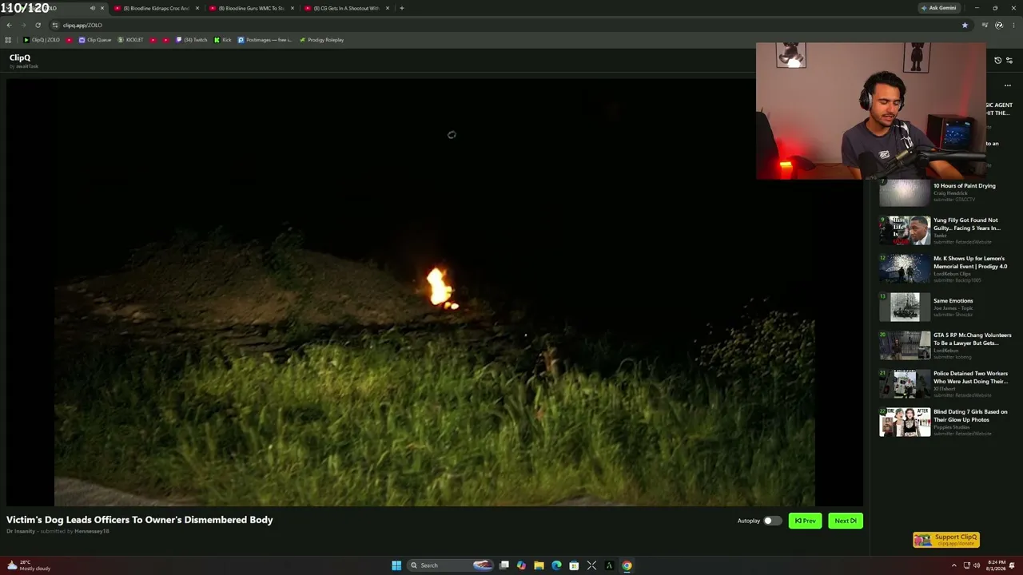Viewport: 1023px width, 575px height.
Task: Open Microsoft Edge from the taskbar
Action: click(556, 565)
